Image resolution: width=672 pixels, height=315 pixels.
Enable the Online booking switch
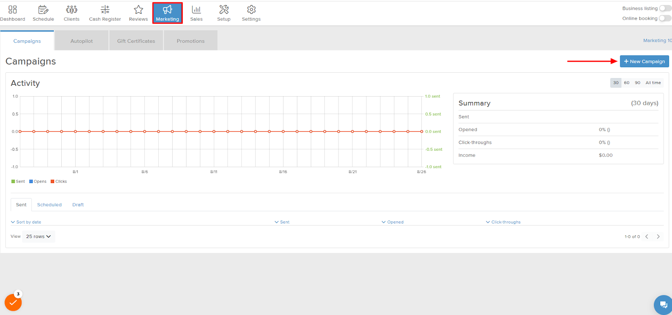click(665, 18)
